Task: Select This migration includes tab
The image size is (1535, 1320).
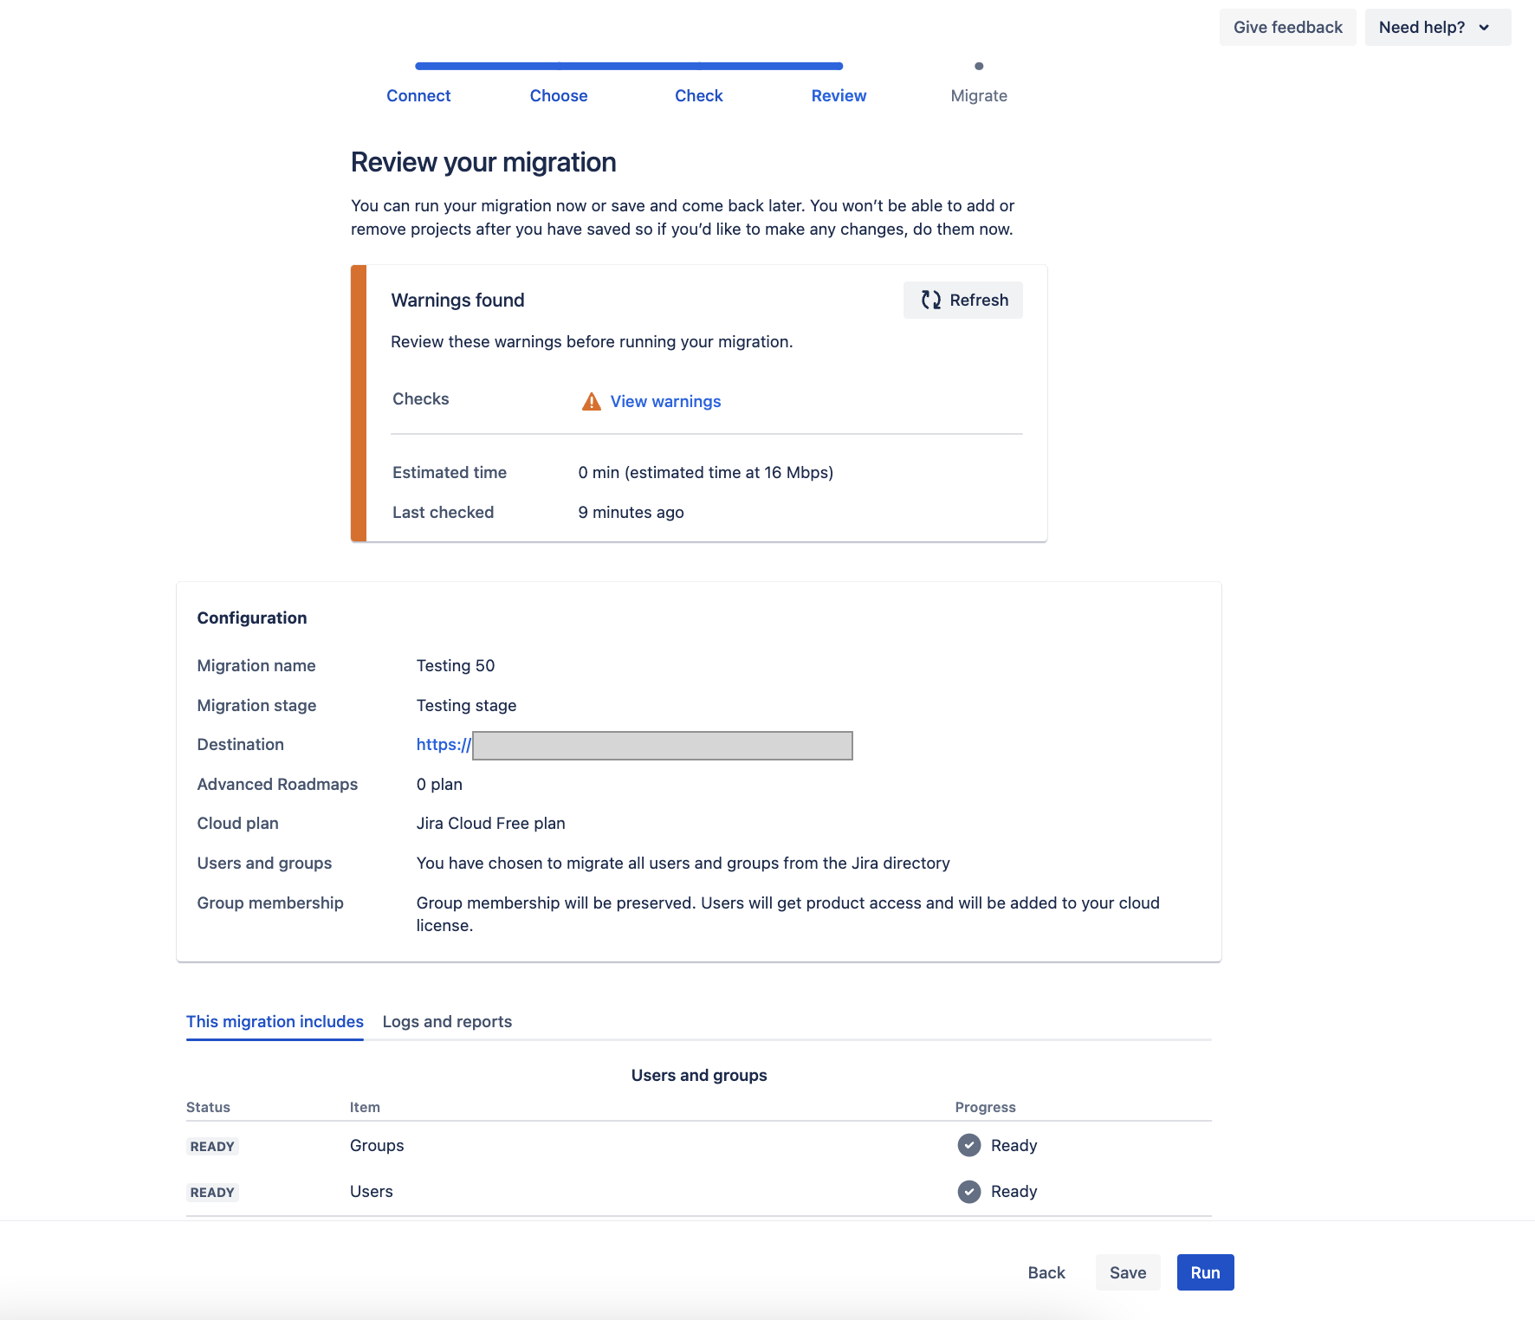Action: (275, 1022)
